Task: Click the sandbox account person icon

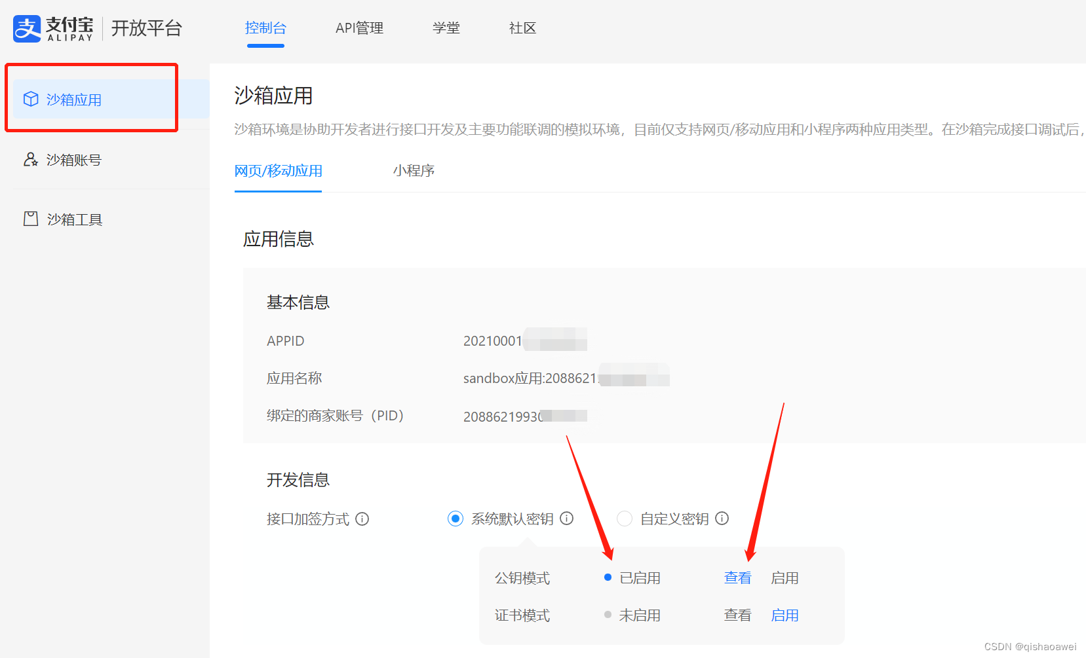Action: click(31, 159)
